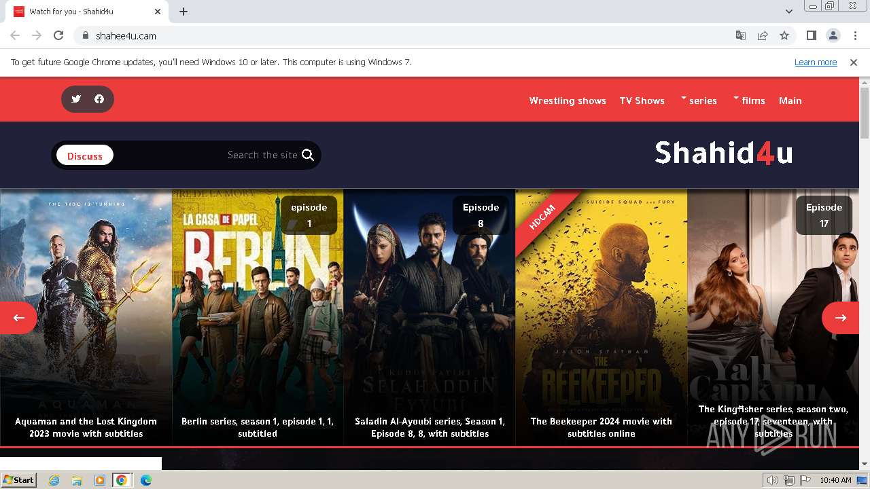Bookmark this tab with star icon
Screen dimensions: 870x489
pos(784,35)
